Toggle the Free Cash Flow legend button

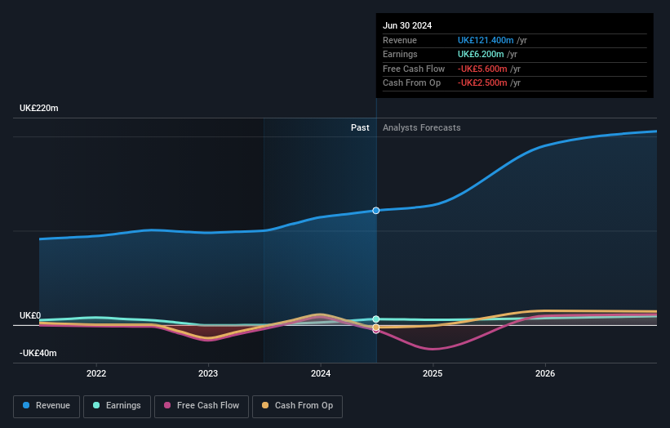pyautogui.click(x=202, y=406)
